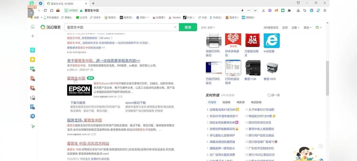Image resolution: width=357 pixels, height=161 pixels.
Task: Click the 反馈 feedback link
Action: [285, 27]
